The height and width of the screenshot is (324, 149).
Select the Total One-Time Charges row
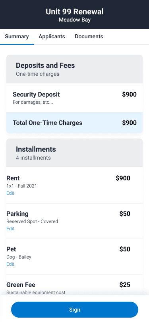pos(75,123)
